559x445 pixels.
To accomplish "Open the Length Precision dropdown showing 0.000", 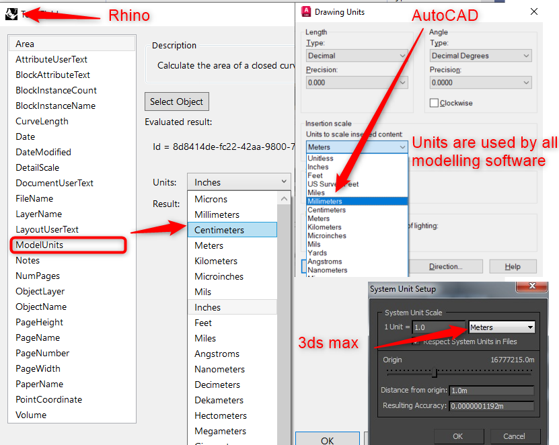I will coord(356,81).
